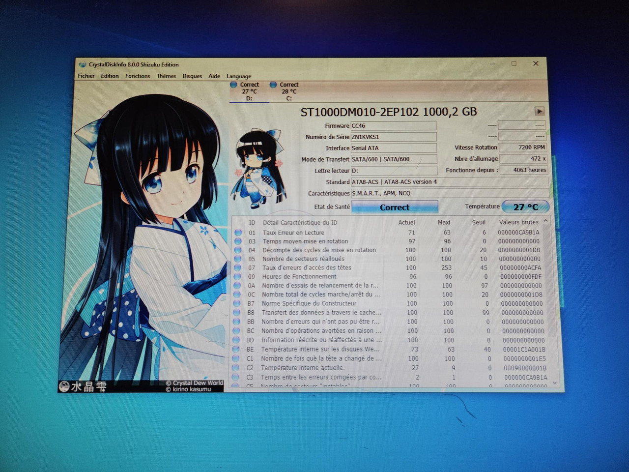629x472 pixels.
Task: Open the Fichier menu
Action: pos(86,76)
